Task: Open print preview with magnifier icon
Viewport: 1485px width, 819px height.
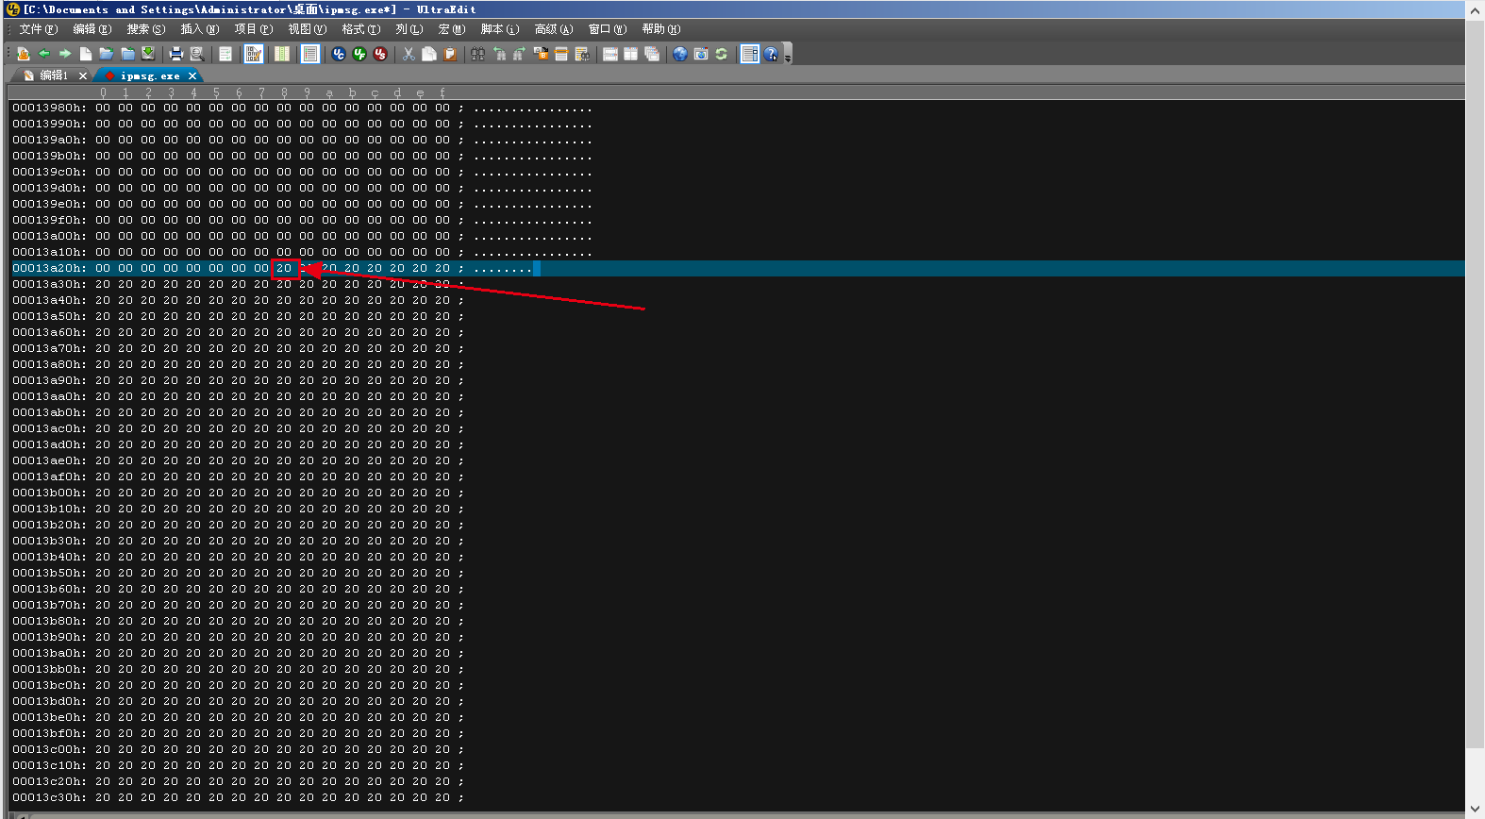Action: (196, 54)
